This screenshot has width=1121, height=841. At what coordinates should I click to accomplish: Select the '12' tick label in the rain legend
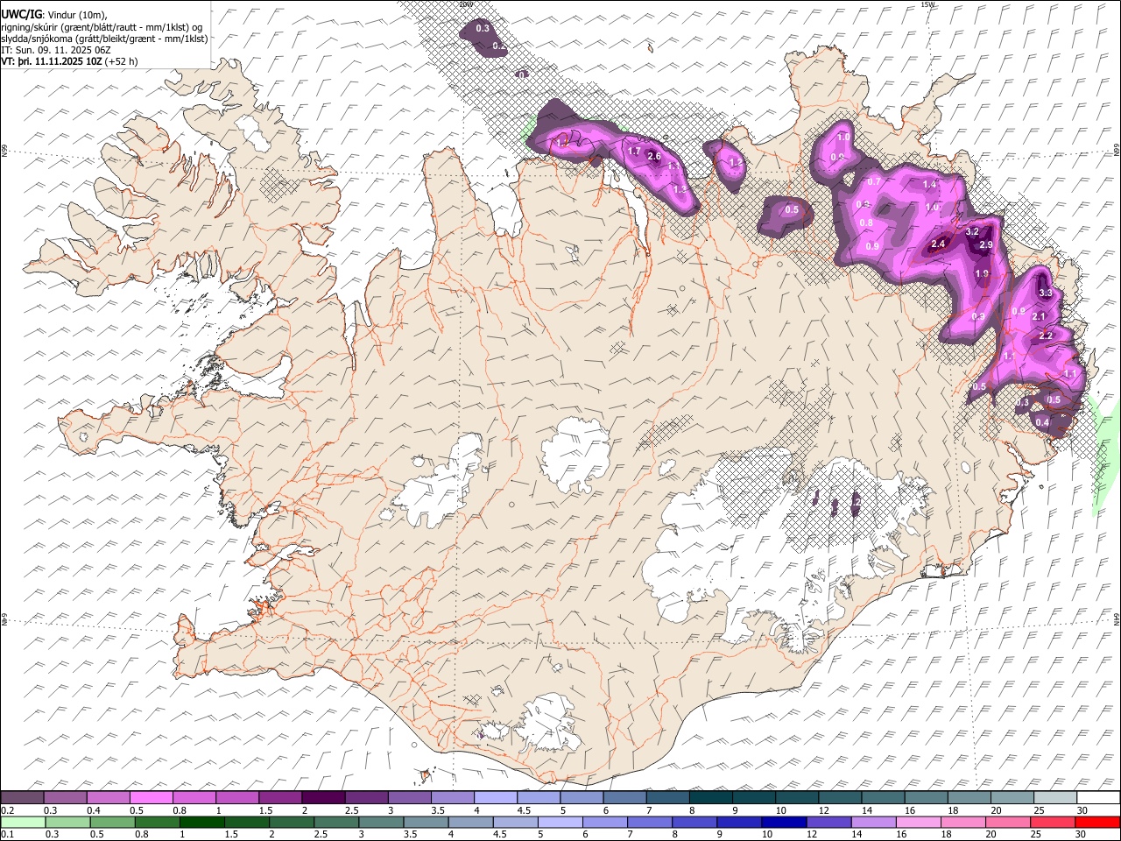pyautogui.click(x=811, y=835)
